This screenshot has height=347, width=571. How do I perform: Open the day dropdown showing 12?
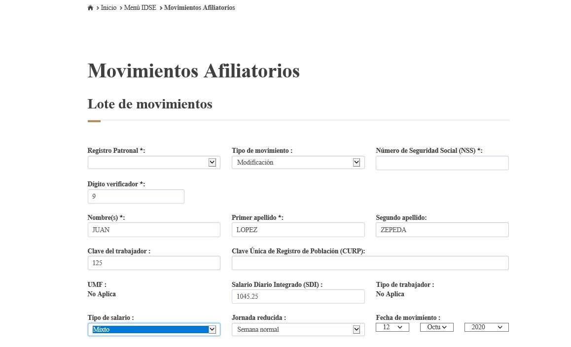[393, 327]
